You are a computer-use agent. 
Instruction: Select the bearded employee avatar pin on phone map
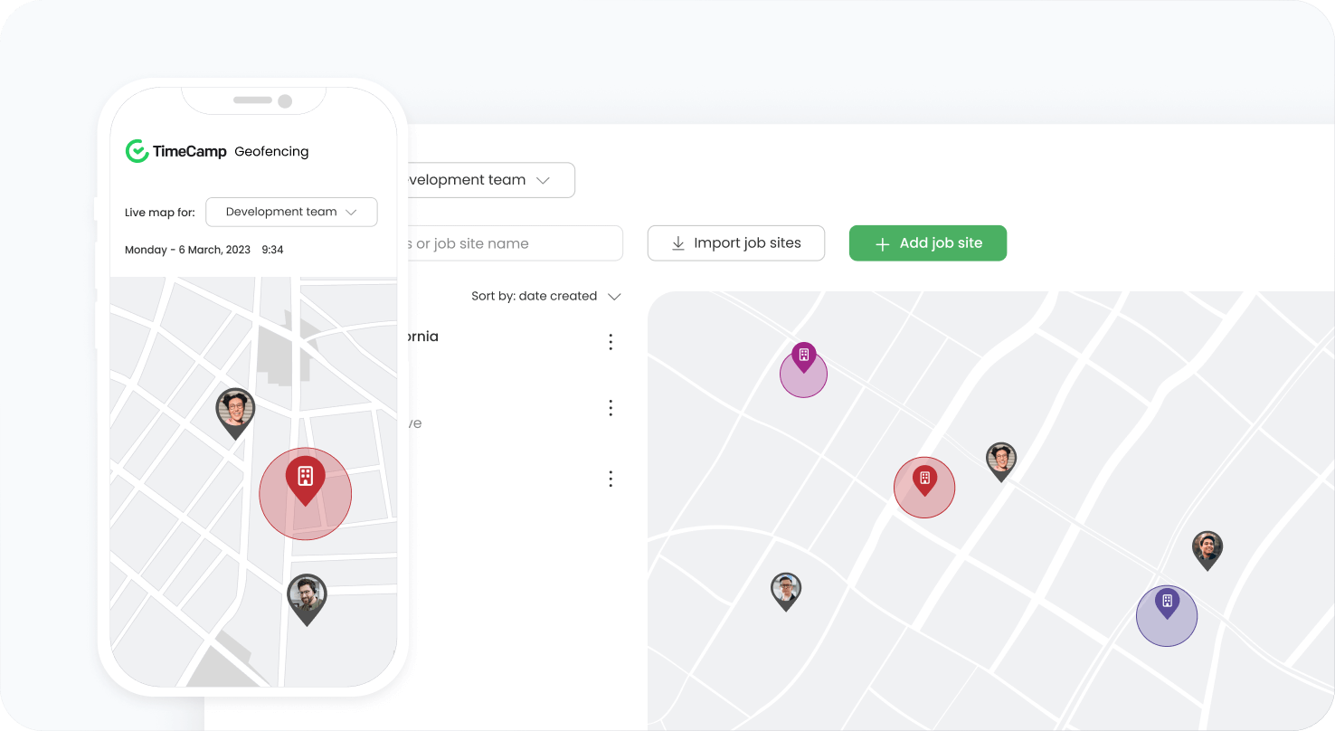click(307, 597)
